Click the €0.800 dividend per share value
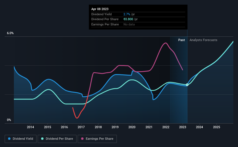238x147 pixels. pyautogui.click(x=128, y=19)
